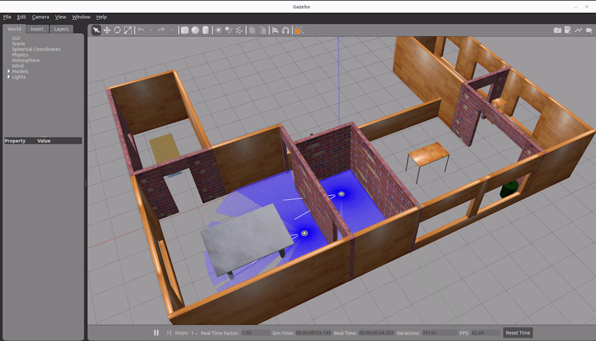Switch to the Insert tab
This screenshot has width=596, height=341.
tap(37, 29)
